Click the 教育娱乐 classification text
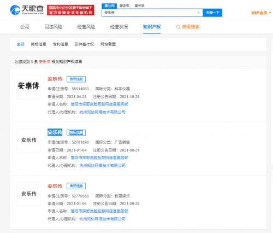The height and width of the screenshot is (233, 273). click(x=122, y=196)
